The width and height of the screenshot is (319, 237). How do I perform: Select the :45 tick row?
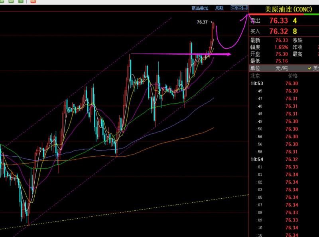[x=284, y=91]
